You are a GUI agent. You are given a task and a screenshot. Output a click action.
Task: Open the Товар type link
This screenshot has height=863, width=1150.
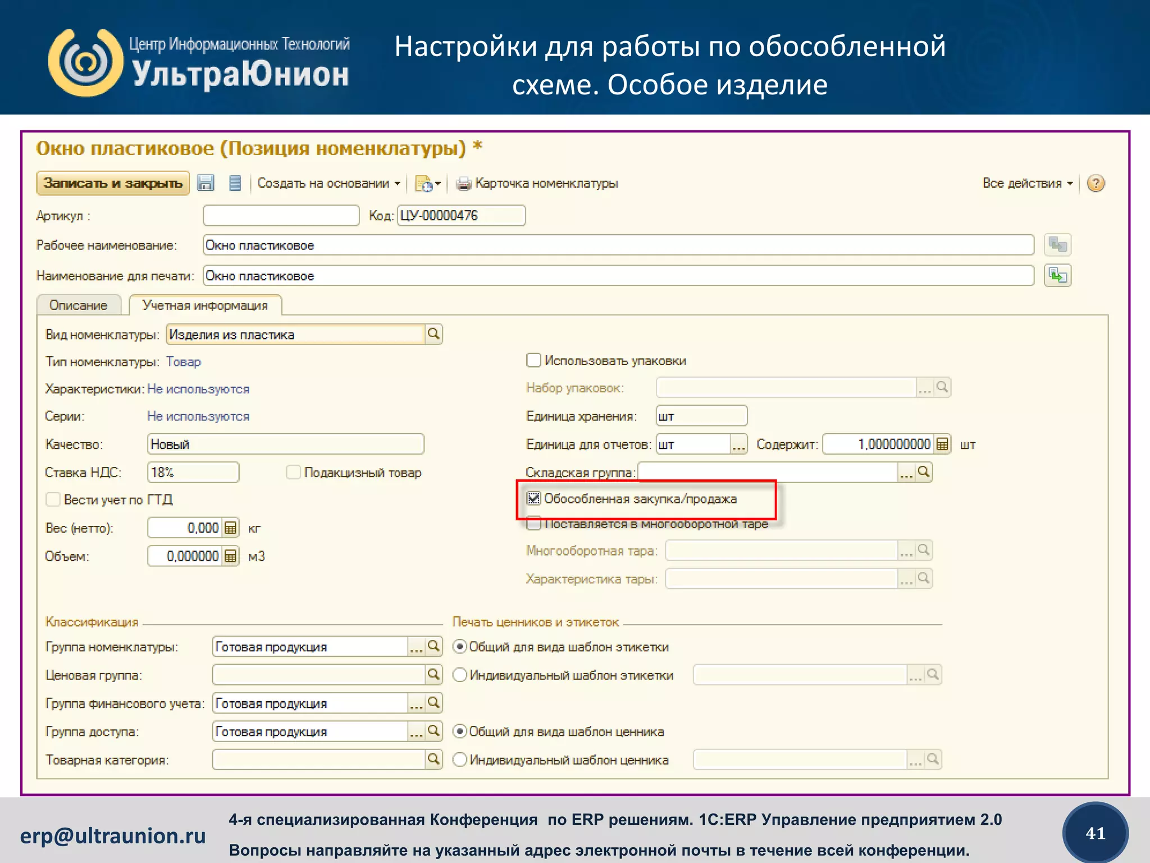tap(184, 361)
